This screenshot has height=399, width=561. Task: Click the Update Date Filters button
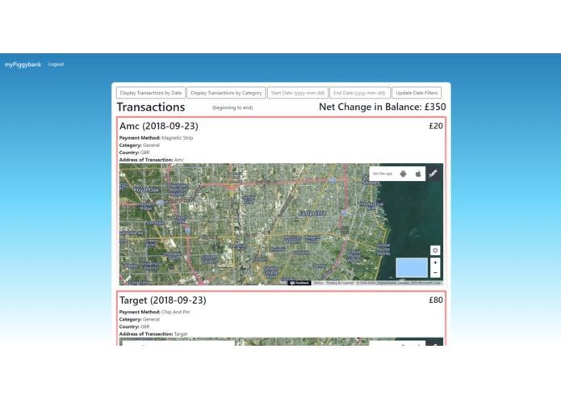417,93
